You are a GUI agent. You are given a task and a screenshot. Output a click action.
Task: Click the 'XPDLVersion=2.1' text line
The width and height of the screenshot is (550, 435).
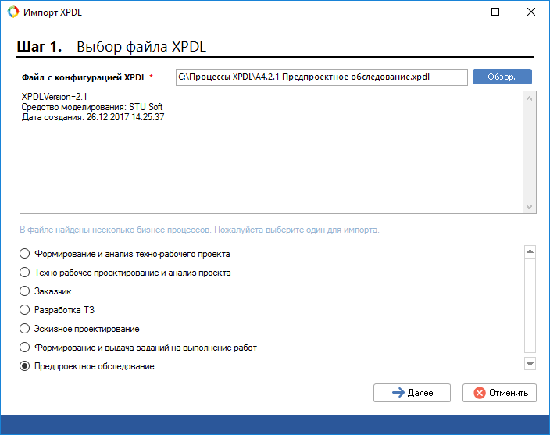[x=55, y=97]
